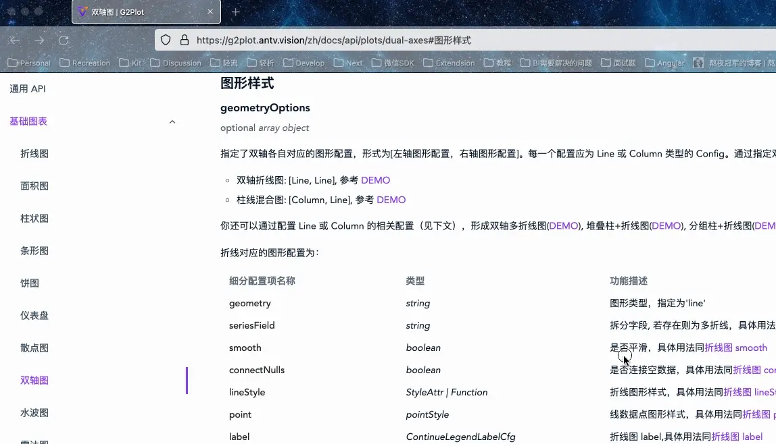Open 折线图 link in lineStyle row
Screen dimensions: 776x444
pos(749,392)
